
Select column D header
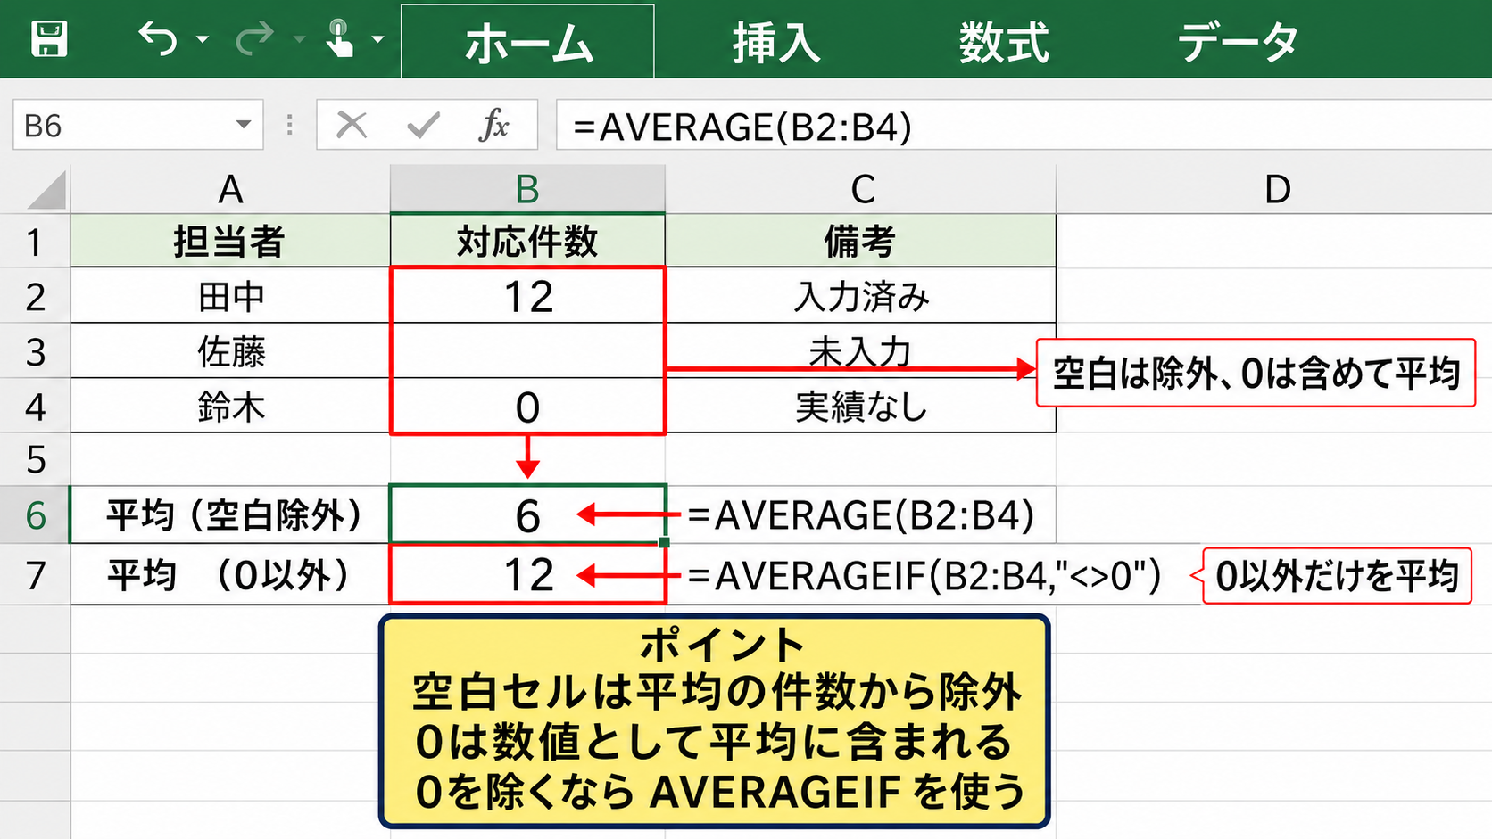click(1276, 189)
